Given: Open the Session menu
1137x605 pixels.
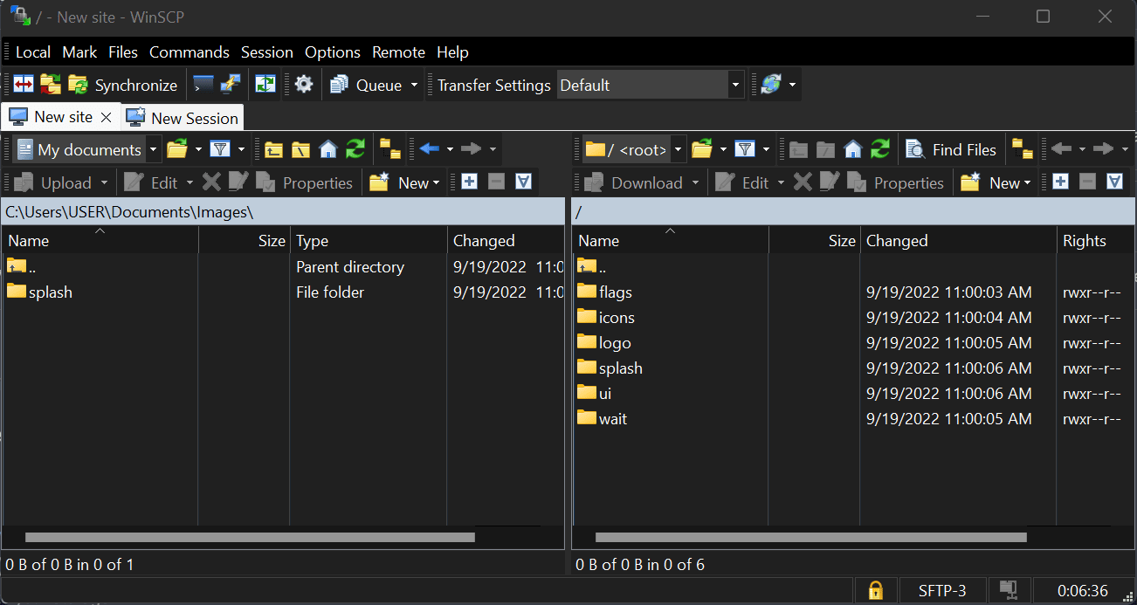Looking at the screenshot, I should tap(267, 52).
